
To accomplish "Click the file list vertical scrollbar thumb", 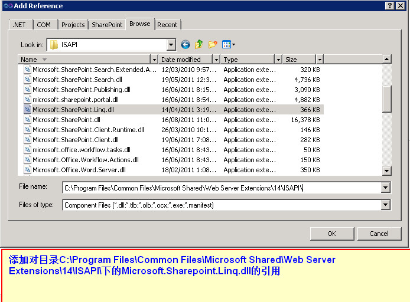I will coord(386,99).
